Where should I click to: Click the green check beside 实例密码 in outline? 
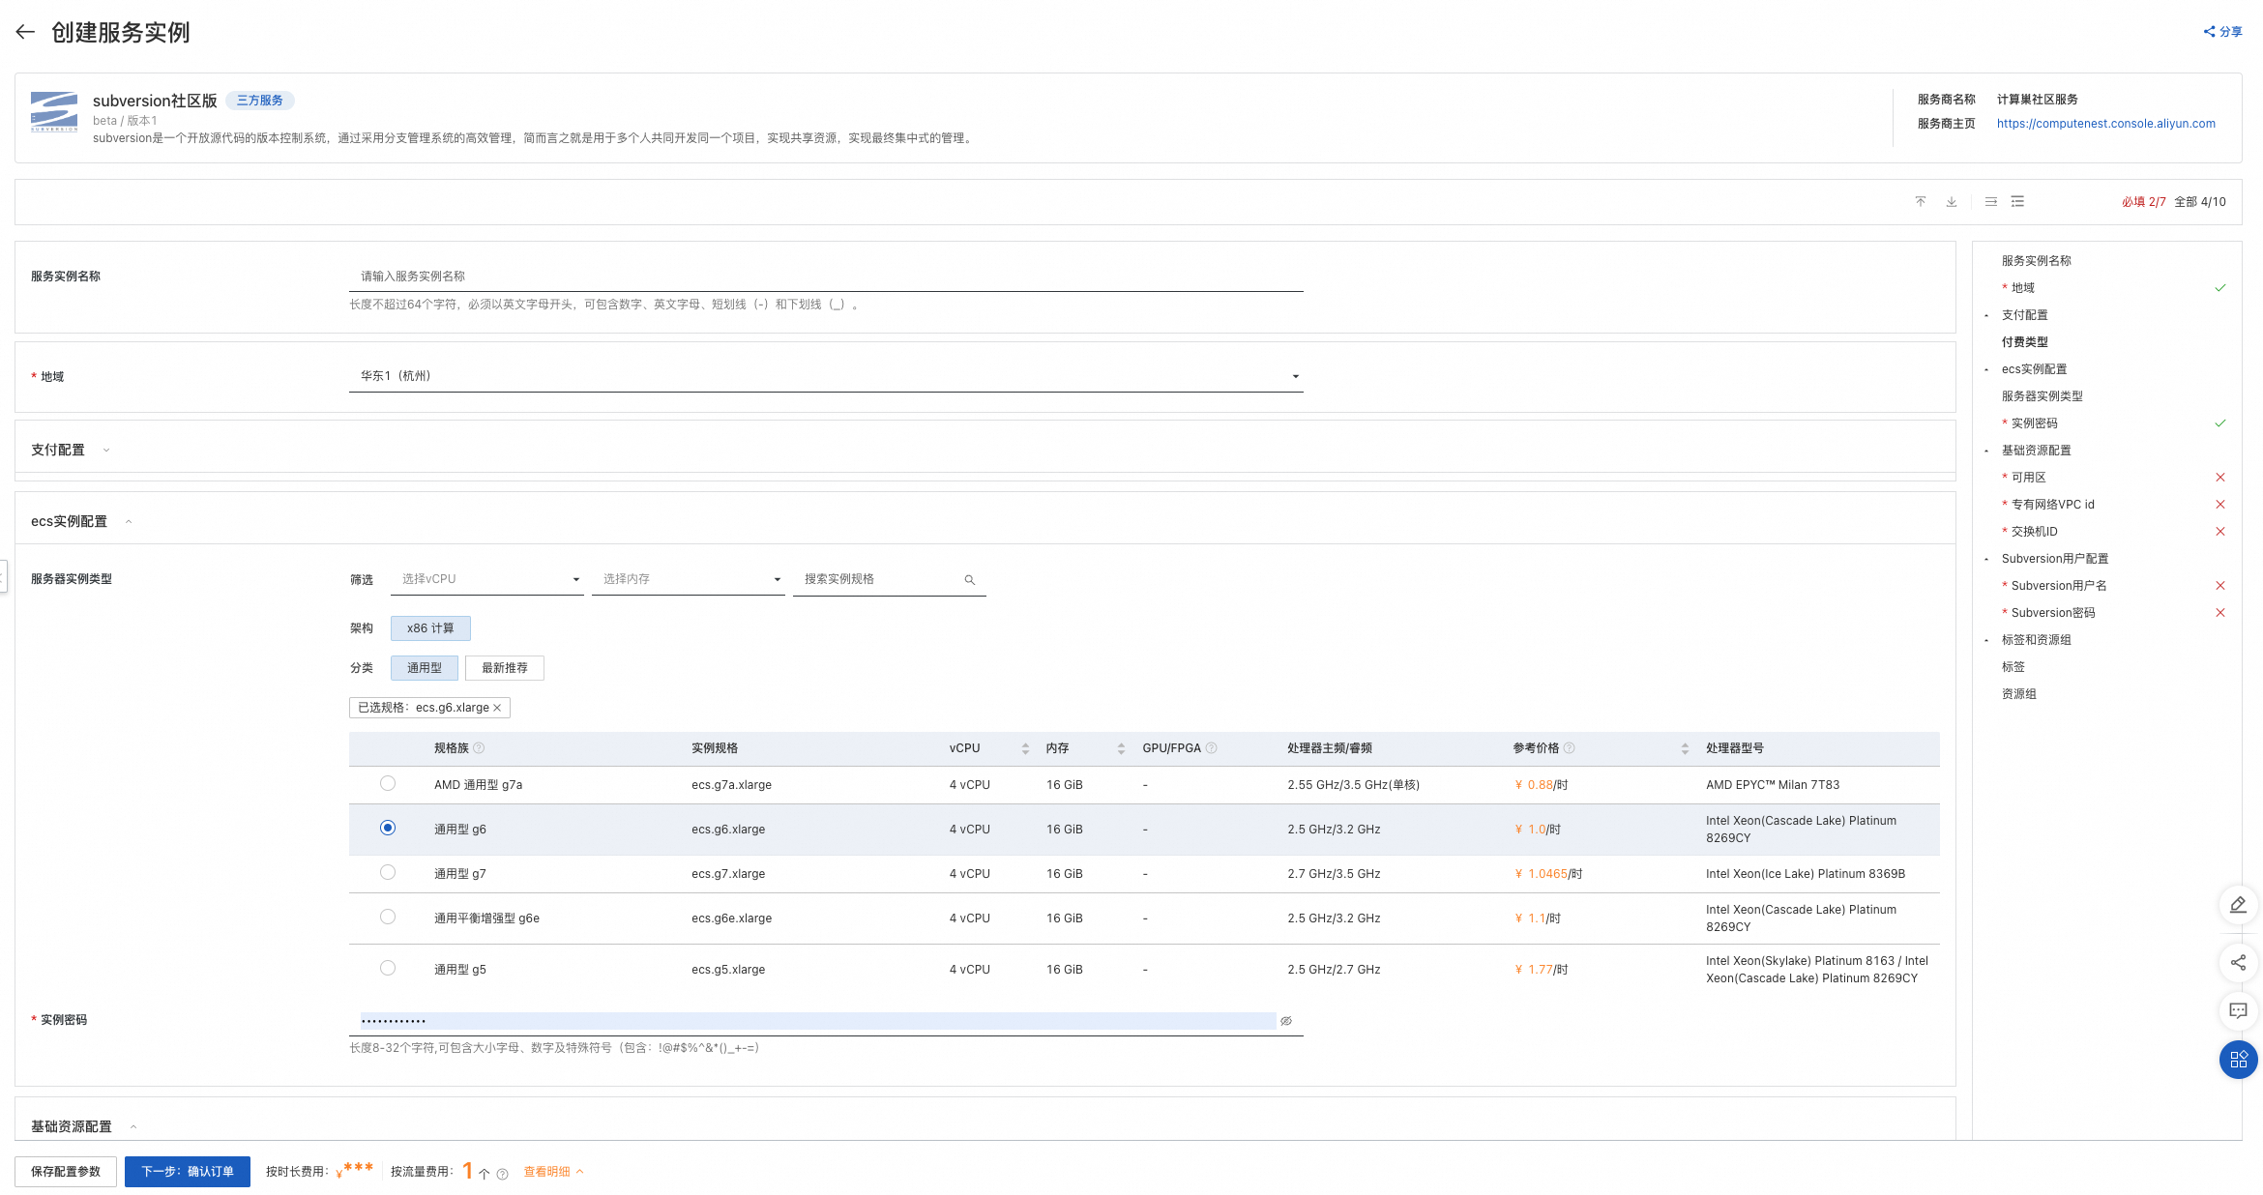pyautogui.click(x=2220, y=423)
